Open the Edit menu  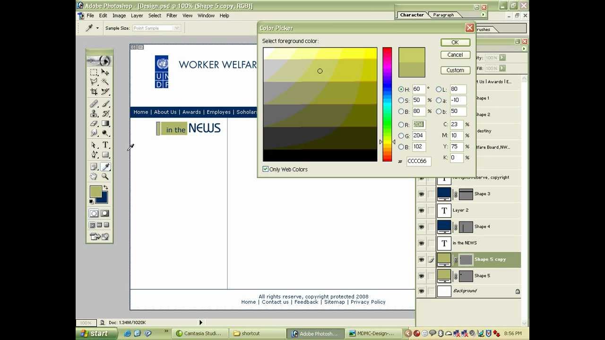coord(103,16)
